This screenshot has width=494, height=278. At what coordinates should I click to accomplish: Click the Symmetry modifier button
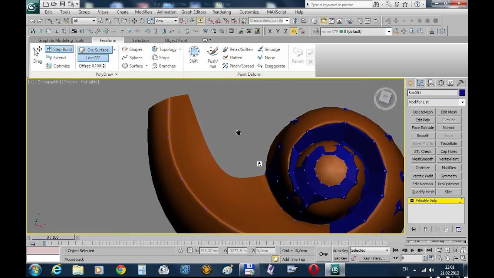[x=449, y=176]
